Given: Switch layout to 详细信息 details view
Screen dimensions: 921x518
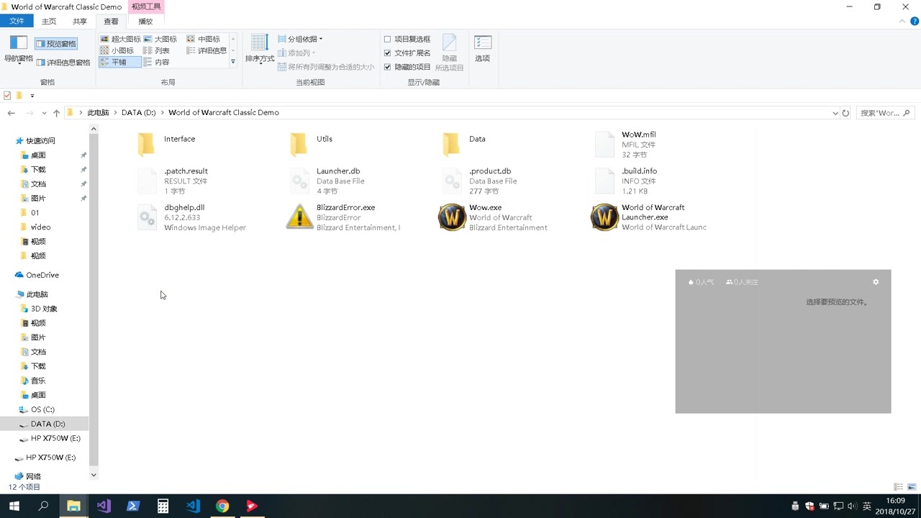Looking at the screenshot, I should tap(207, 50).
